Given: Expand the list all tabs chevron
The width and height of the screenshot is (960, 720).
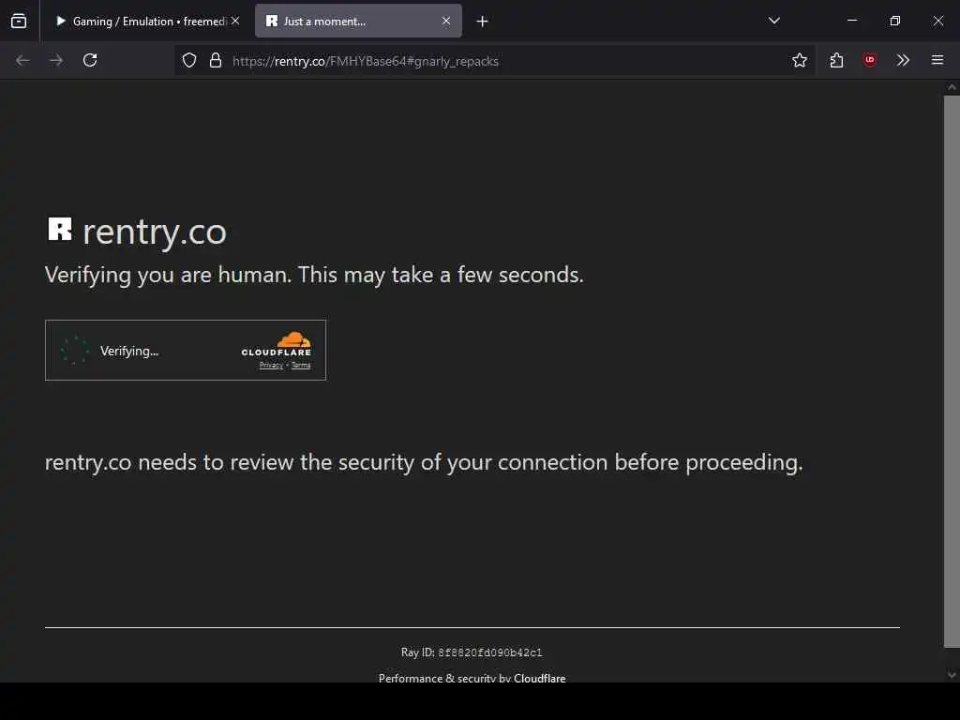Looking at the screenshot, I should point(773,21).
